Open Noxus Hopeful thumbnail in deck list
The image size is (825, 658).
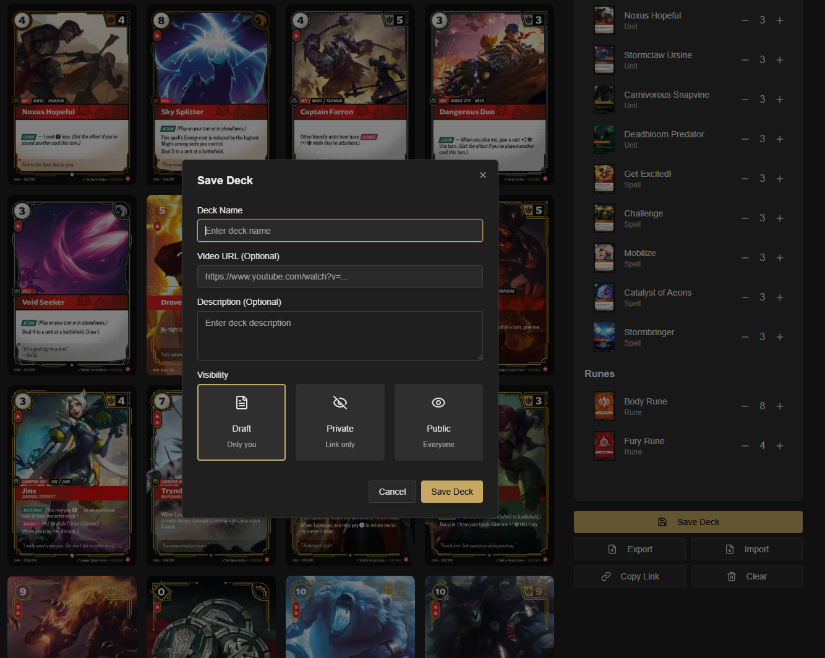pyautogui.click(x=604, y=20)
